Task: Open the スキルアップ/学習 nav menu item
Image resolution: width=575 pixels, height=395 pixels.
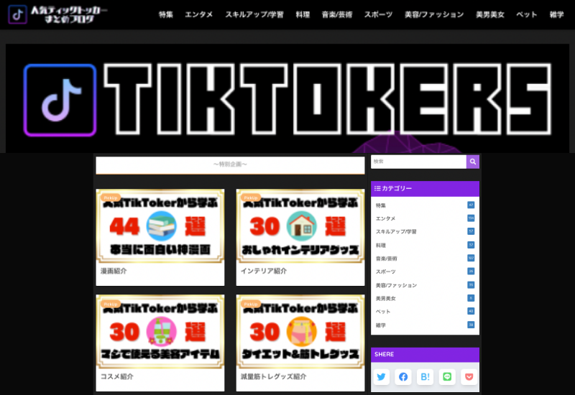Action: (254, 14)
